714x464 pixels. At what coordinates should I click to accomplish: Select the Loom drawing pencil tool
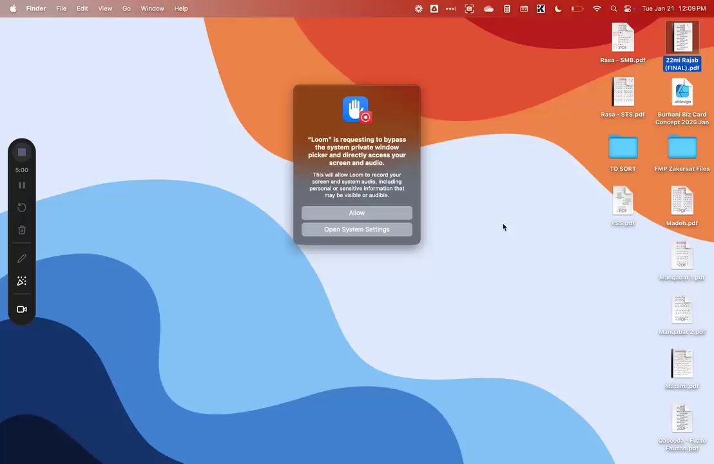coord(22,258)
